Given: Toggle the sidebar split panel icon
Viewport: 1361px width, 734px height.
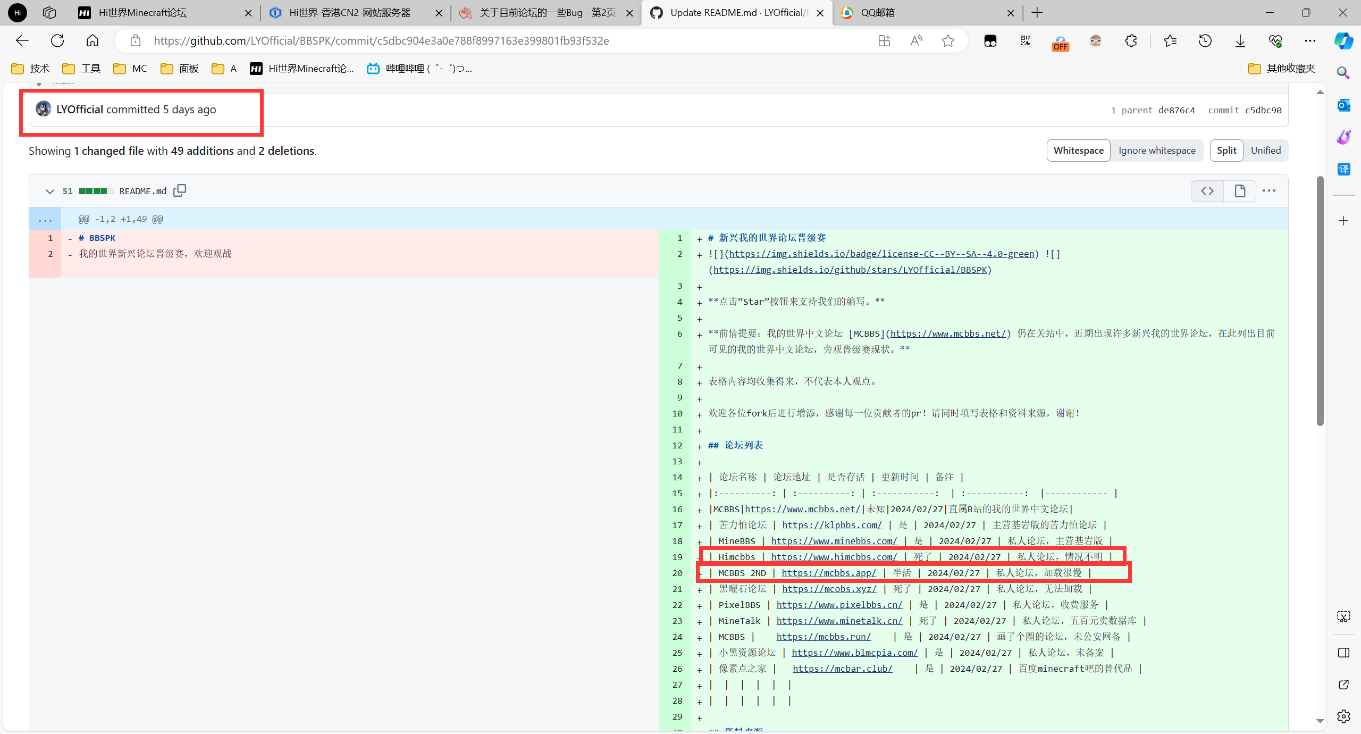Looking at the screenshot, I should [1343, 653].
